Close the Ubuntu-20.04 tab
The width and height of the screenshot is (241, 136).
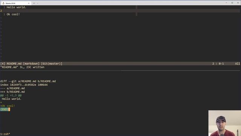point(29,3)
